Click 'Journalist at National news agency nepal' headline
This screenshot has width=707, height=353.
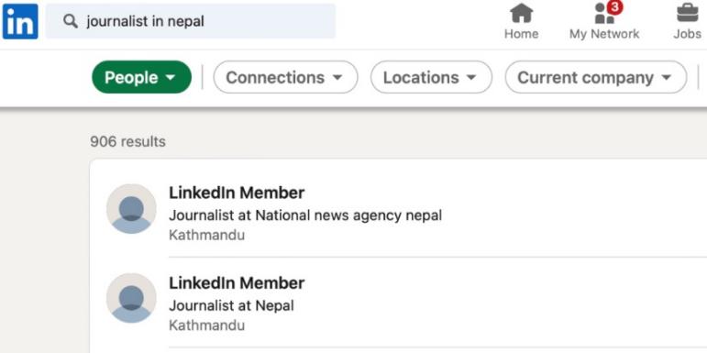coord(305,215)
